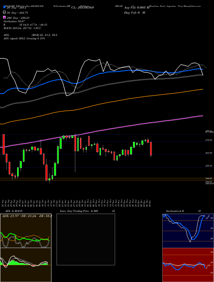
Task: Select the ADX (MGR) 22, 21.2, 33.2 line
Action: (x=30, y=35)
